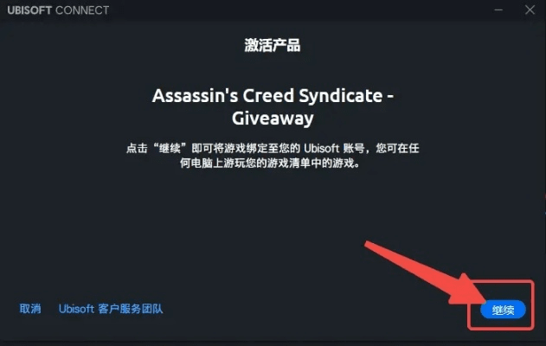Screen dimensions: 546x346
Task: Click the 激活产品 heading
Action: coord(273,45)
